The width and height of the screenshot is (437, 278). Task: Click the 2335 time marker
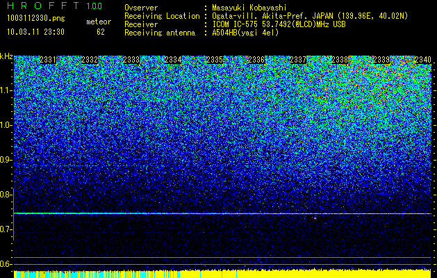(x=215, y=60)
